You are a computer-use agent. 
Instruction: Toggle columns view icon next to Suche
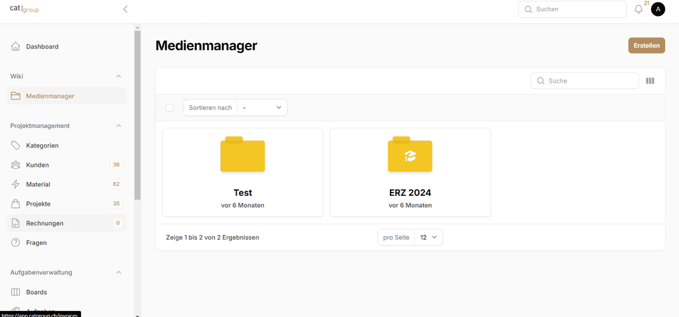click(x=650, y=81)
